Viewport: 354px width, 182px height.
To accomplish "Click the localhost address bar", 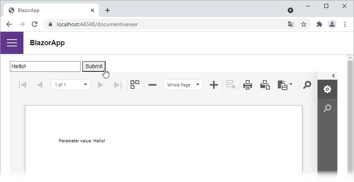I will point(159,24).
